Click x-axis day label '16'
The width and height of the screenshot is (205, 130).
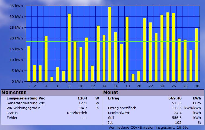pos(116,86)
